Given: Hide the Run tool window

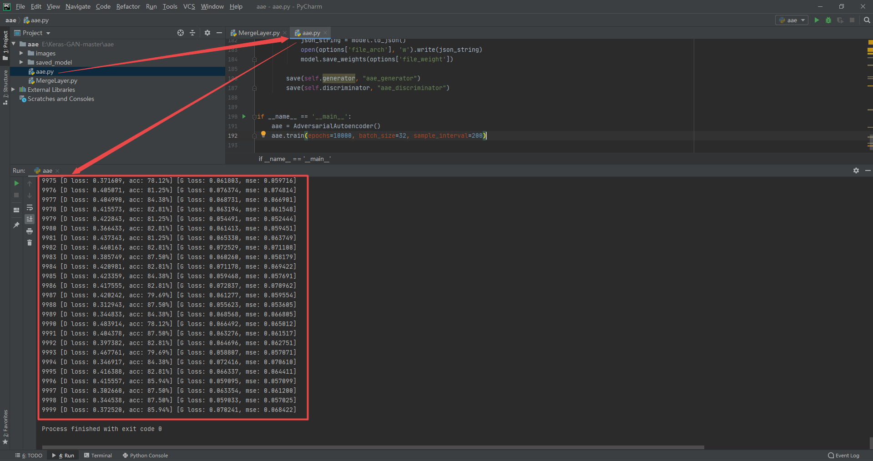Looking at the screenshot, I should coord(868,170).
